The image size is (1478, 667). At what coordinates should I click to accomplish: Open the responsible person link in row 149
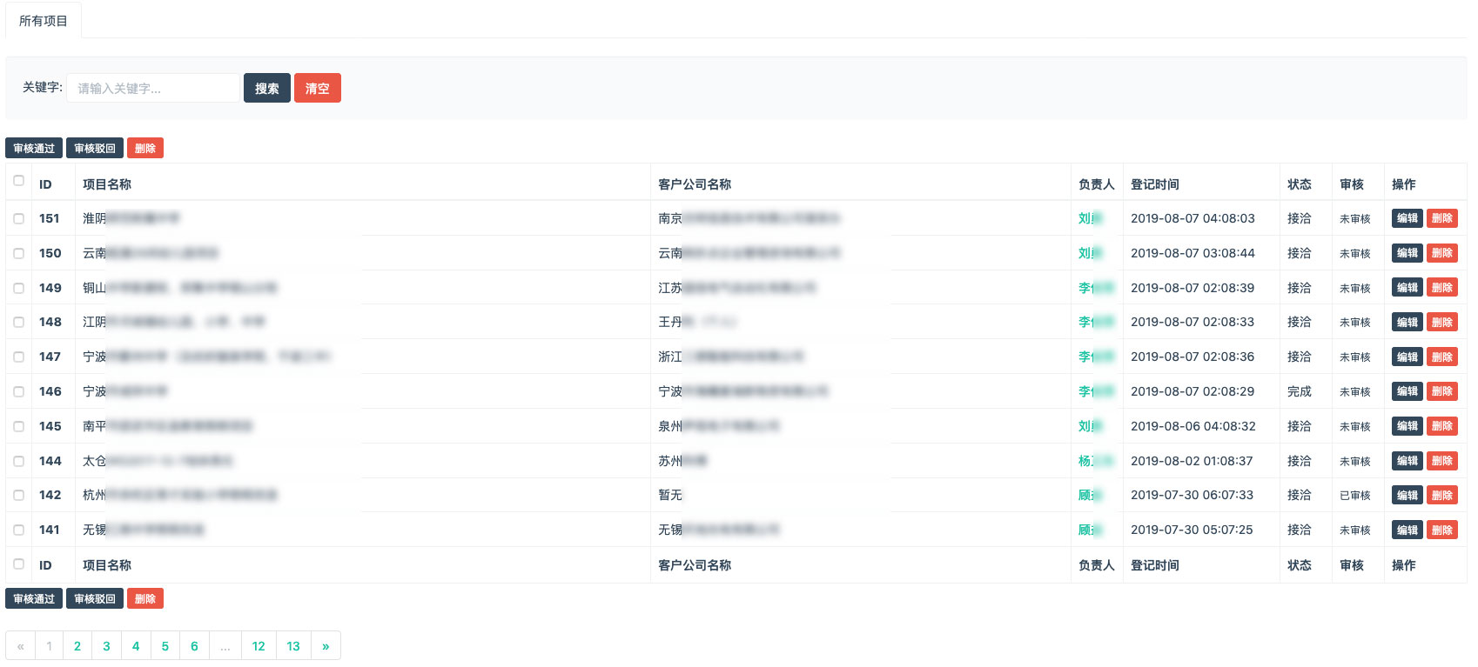pyautogui.click(x=1095, y=288)
